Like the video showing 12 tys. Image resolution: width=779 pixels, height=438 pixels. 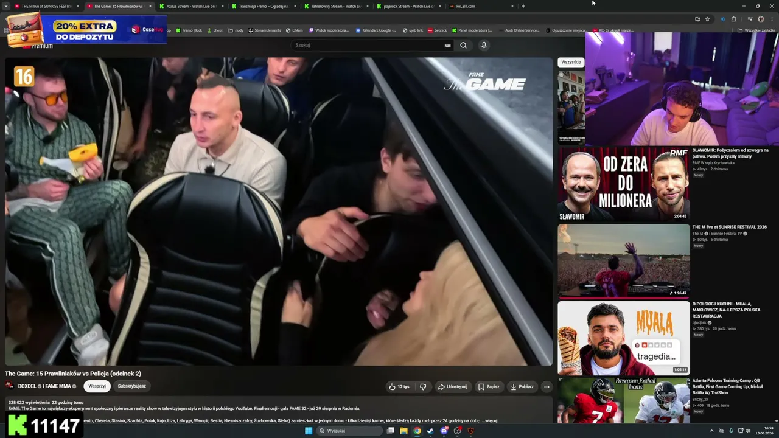click(x=399, y=386)
